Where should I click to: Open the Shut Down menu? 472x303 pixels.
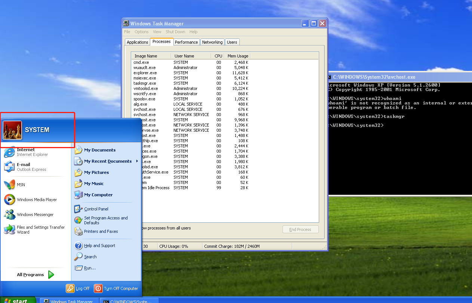click(175, 32)
